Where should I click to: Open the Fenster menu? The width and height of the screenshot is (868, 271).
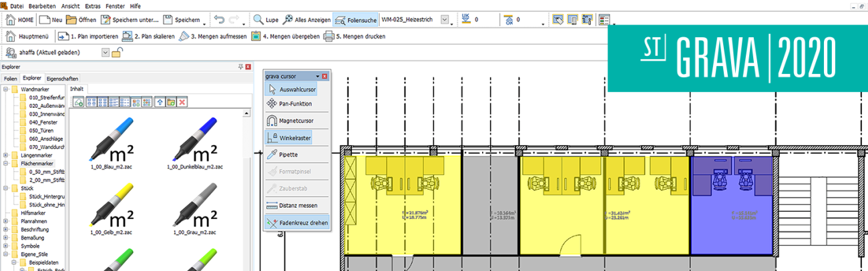point(116,5)
